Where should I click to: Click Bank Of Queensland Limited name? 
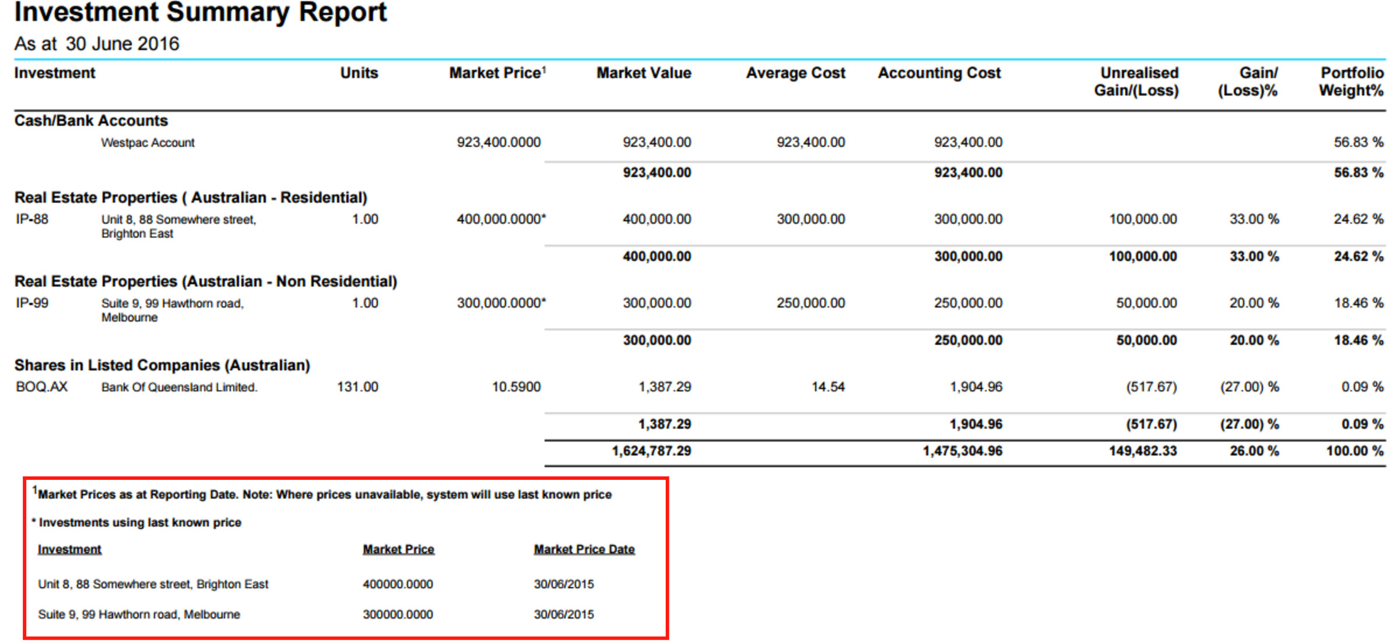(179, 387)
